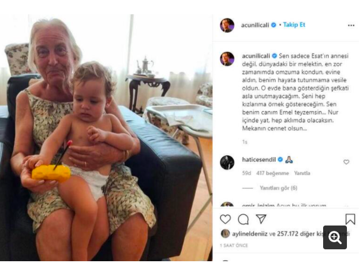Viewport: 363px width, 263px height.
Task: Reply to haticesendil using Yanıtla
Action: [302, 173]
